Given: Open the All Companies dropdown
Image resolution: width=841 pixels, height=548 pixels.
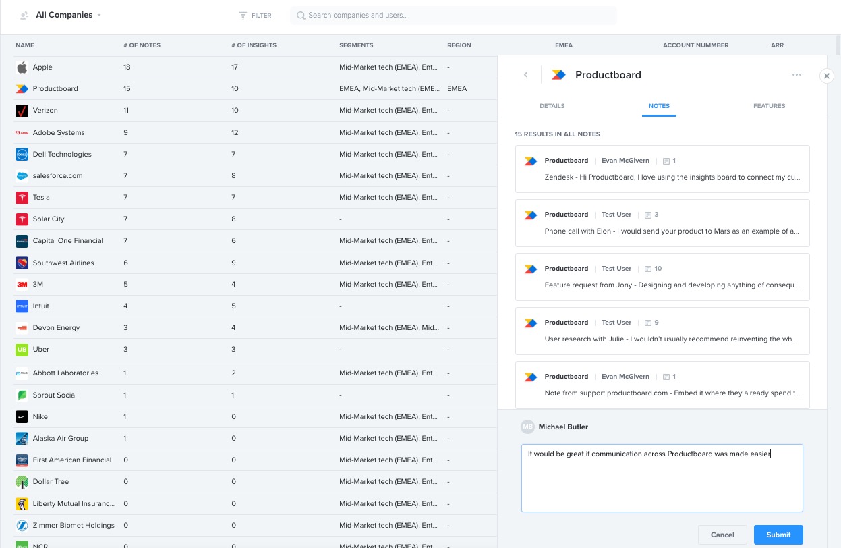Looking at the screenshot, I should point(98,15).
